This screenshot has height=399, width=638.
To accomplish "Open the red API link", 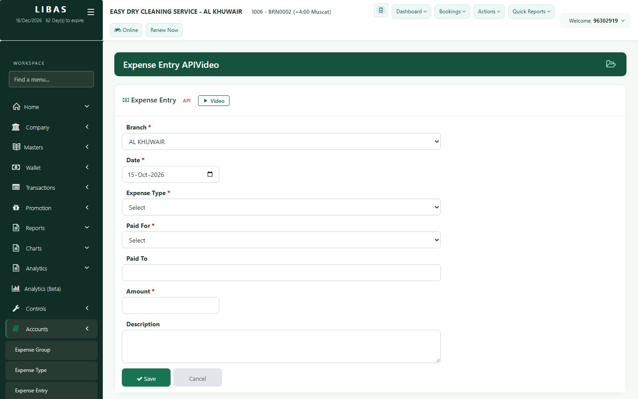I will coord(187,101).
